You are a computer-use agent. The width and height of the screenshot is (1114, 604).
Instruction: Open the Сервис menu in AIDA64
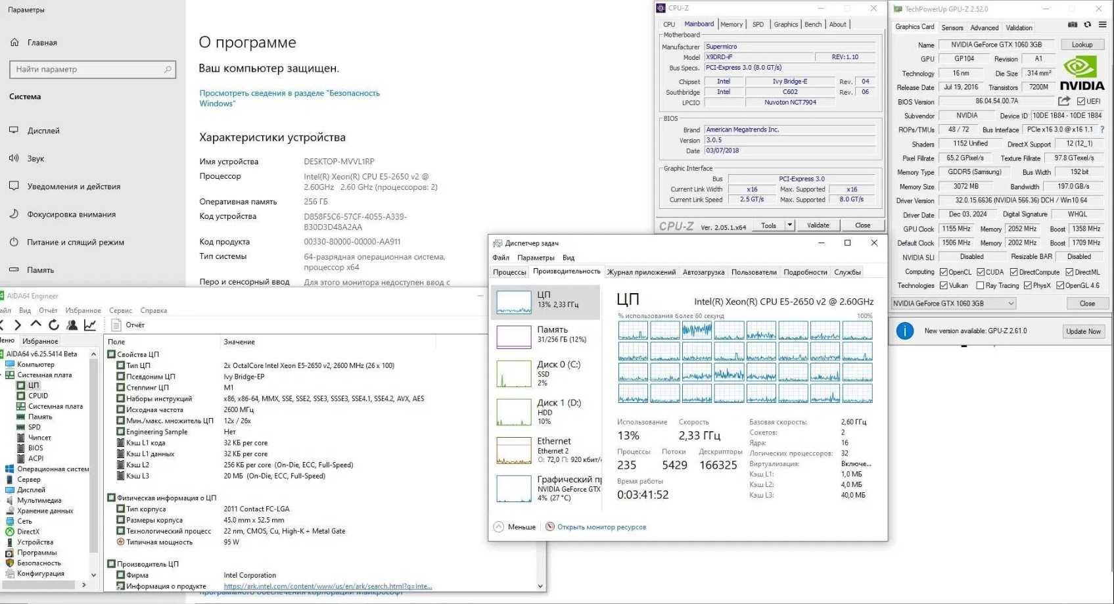point(121,310)
